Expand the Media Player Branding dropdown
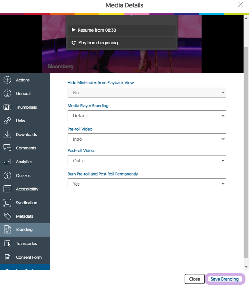The height and width of the screenshot is (286, 249). (147, 116)
